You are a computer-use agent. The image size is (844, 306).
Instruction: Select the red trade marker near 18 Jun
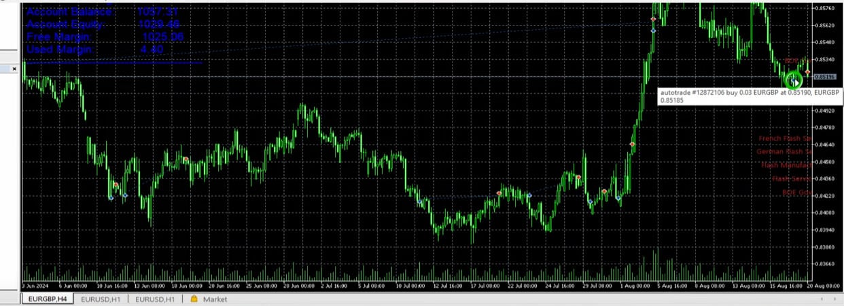[185, 159]
